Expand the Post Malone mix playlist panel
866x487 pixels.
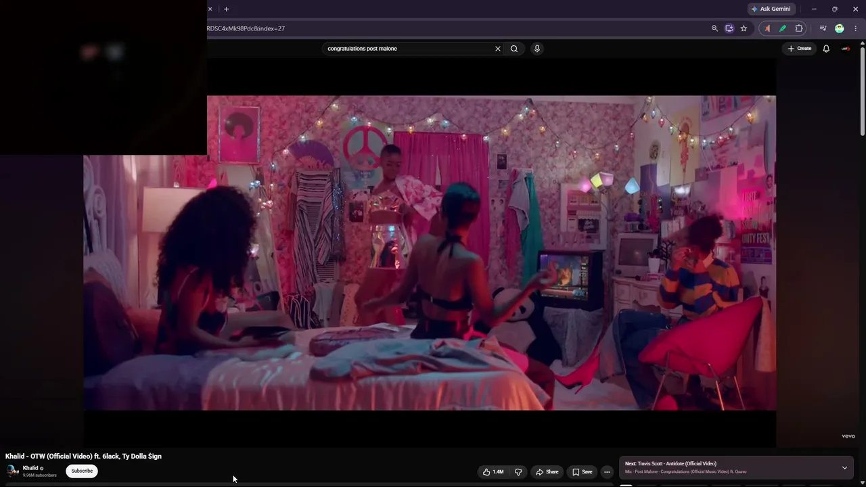click(x=844, y=468)
